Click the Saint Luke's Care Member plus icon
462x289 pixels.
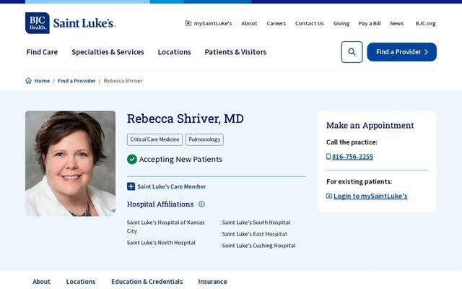click(131, 186)
